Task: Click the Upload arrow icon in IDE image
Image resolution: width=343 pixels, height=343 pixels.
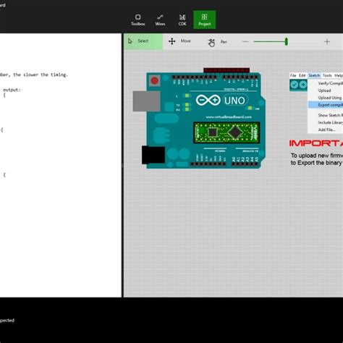Action: pos(303,85)
